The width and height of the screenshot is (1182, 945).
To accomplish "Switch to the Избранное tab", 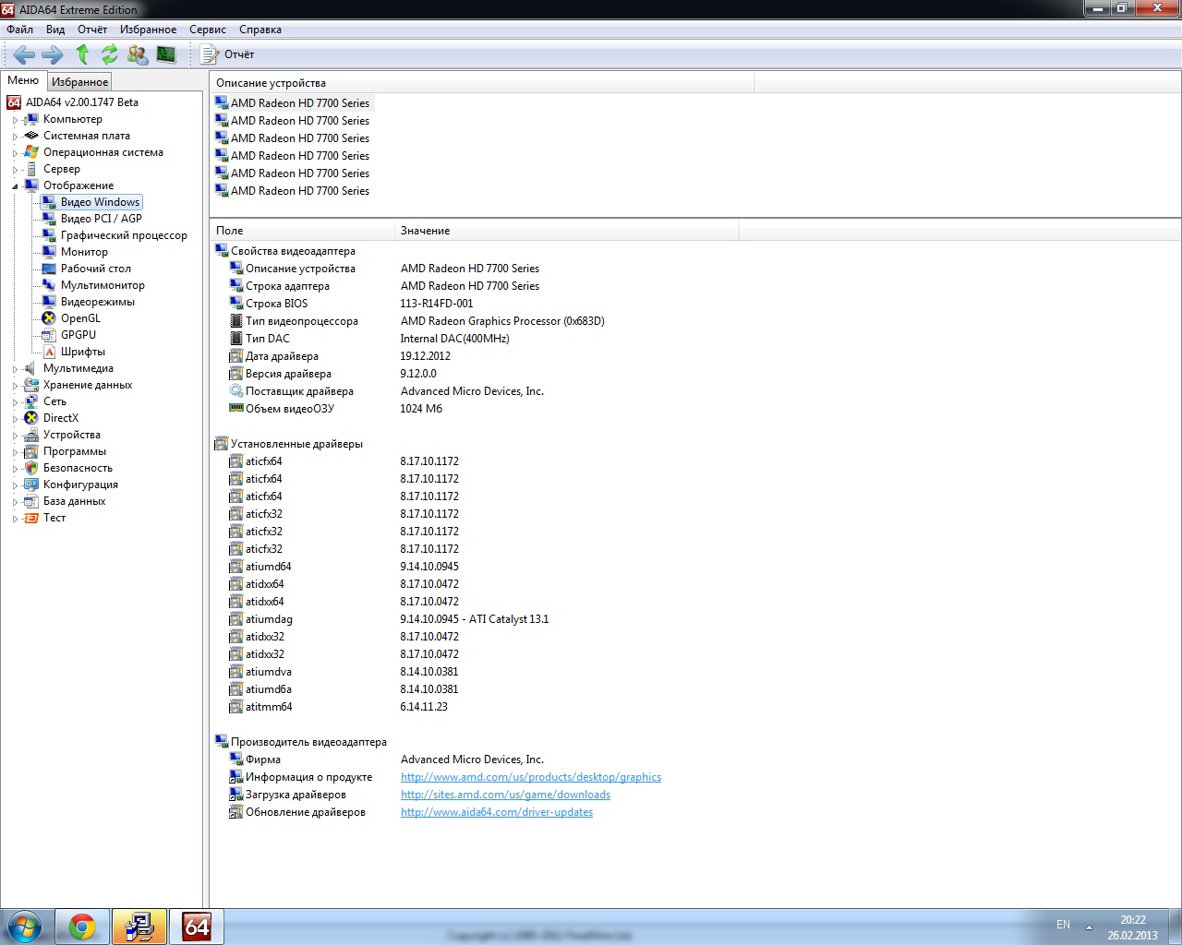I will [79, 82].
